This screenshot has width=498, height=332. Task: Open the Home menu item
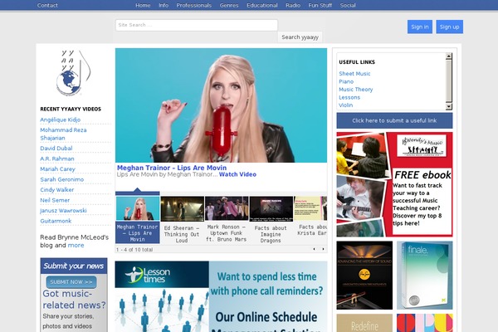pyautogui.click(x=143, y=5)
